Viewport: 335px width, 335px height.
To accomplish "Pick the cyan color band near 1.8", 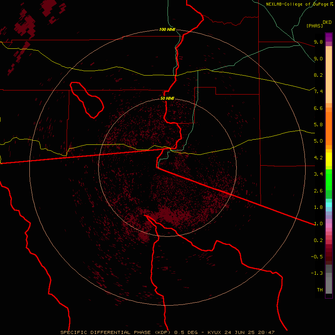I will [329, 205].
